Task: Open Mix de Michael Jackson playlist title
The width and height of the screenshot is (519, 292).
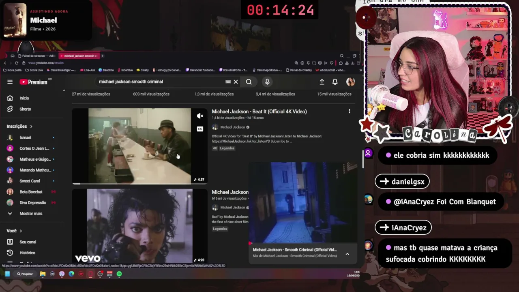Action: coord(295,256)
